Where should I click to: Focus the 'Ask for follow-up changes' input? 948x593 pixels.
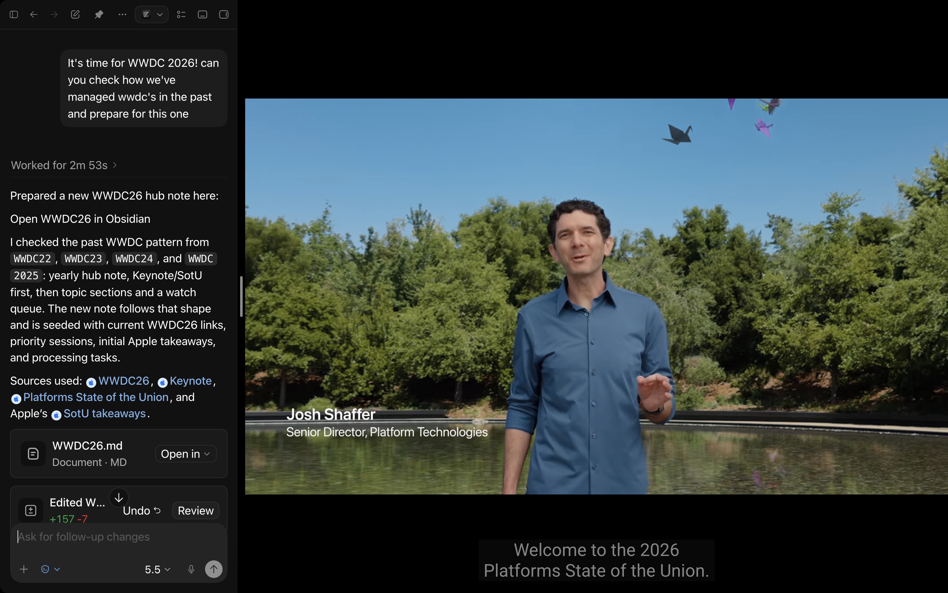pyautogui.click(x=119, y=537)
